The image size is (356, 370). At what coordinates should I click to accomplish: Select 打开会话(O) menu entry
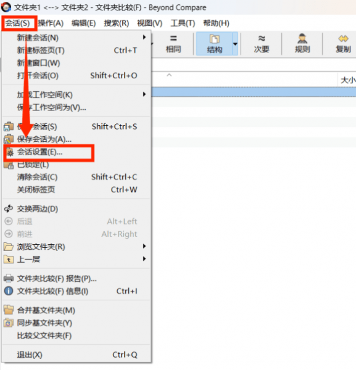click(77, 76)
